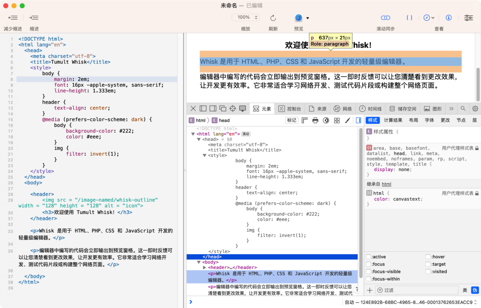This screenshot has height=308, width=481.
Task: Click the info circle toolbar icon
Action: click(449, 18)
